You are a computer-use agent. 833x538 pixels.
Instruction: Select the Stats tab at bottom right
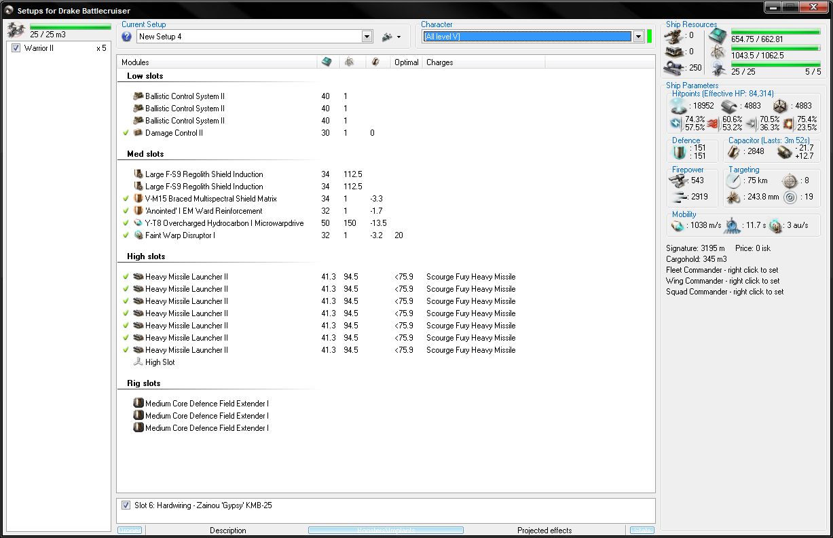point(642,531)
